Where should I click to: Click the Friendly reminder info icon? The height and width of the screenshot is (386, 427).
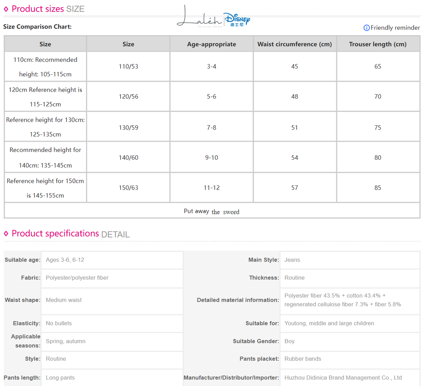click(367, 28)
